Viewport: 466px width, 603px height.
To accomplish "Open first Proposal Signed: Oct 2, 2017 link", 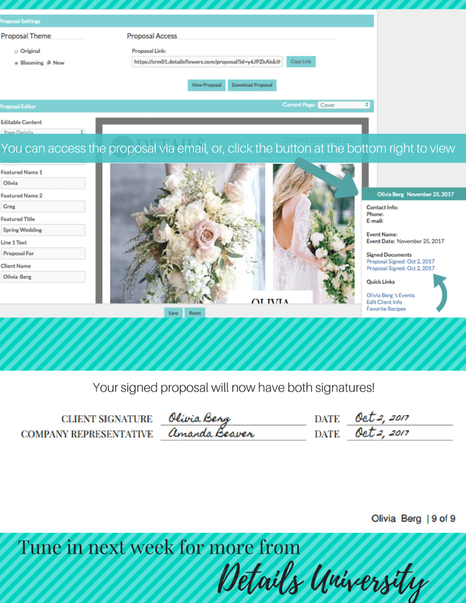I will pos(401,261).
